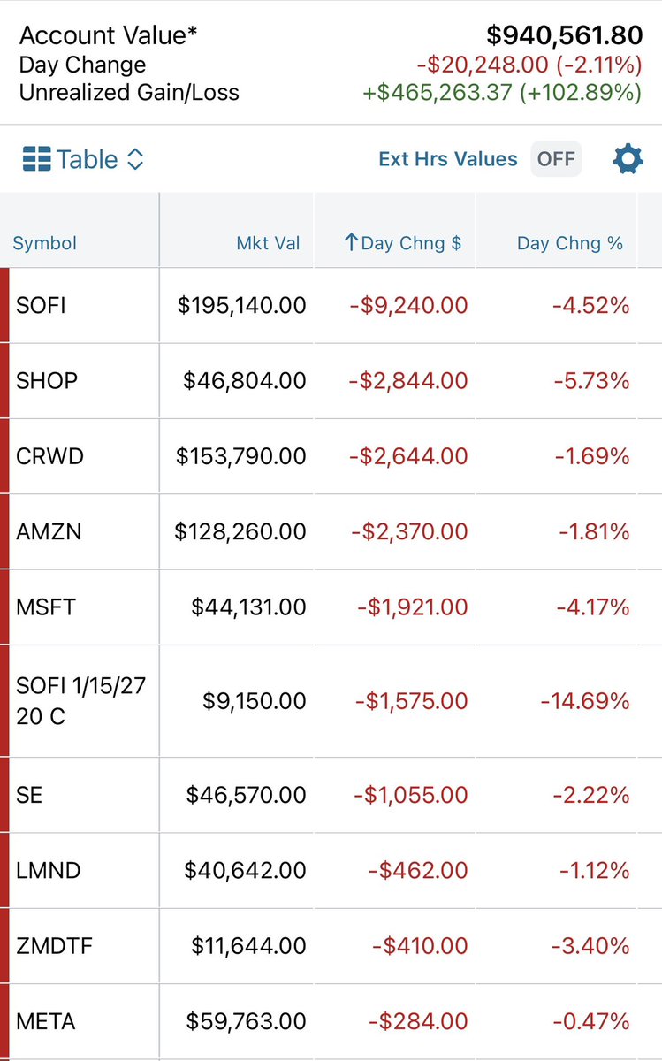Open the settings gear icon
This screenshot has width=662, height=1061.
coord(628,159)
